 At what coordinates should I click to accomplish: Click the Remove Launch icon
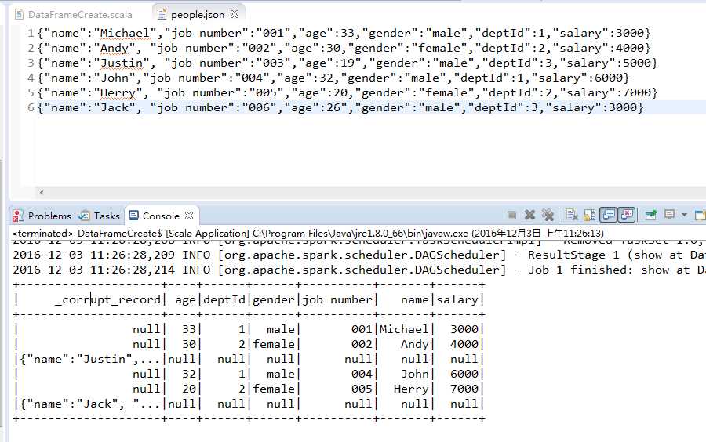529,216
